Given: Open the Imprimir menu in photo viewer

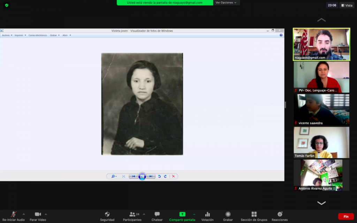Looking at the screenshot, I should pyautogui.click(x=20, y=35).
